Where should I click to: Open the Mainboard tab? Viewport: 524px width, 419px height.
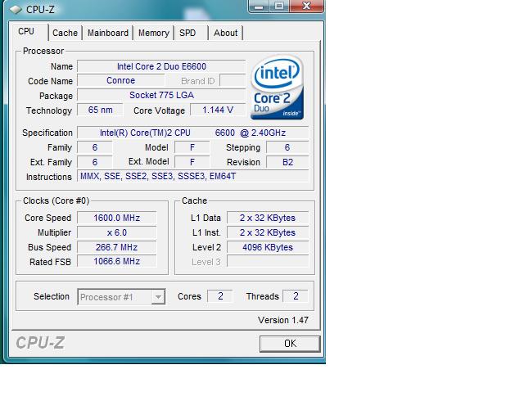click(107, 33)
